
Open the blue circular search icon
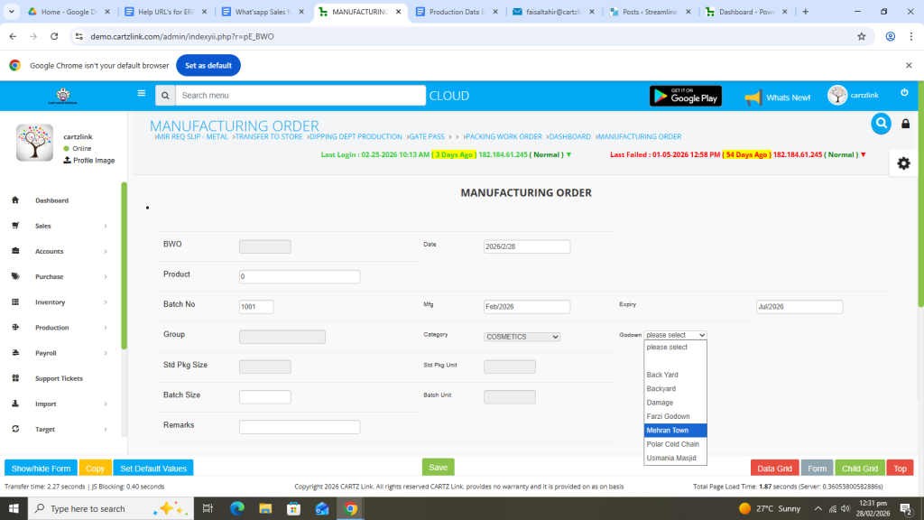pyautogui.click(x=881, y=124)
